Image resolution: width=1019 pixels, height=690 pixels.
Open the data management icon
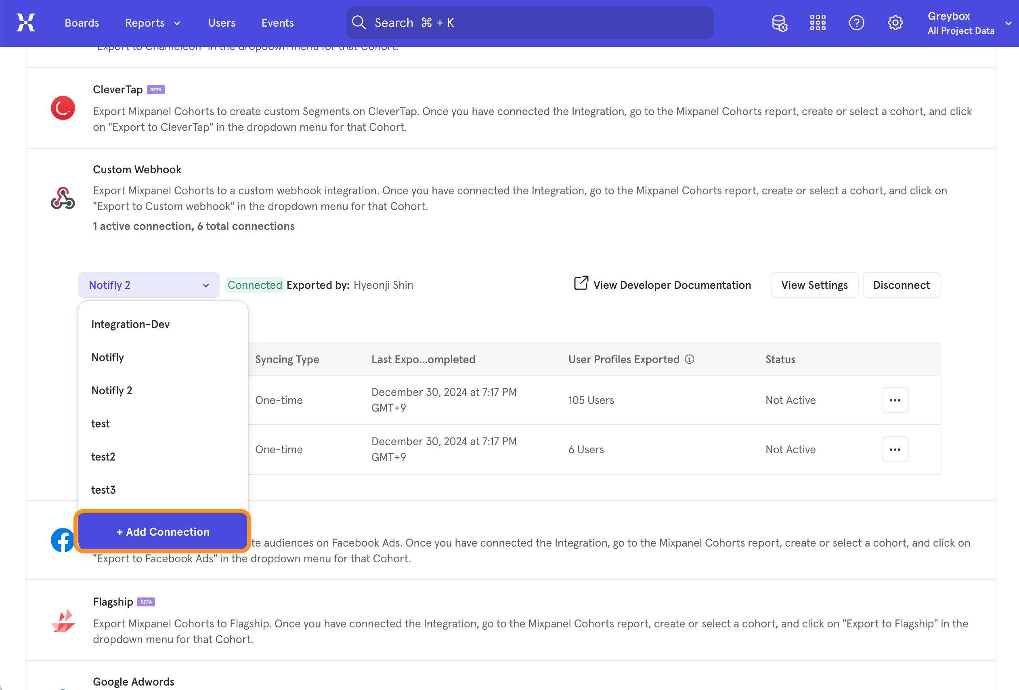[780, 23]
